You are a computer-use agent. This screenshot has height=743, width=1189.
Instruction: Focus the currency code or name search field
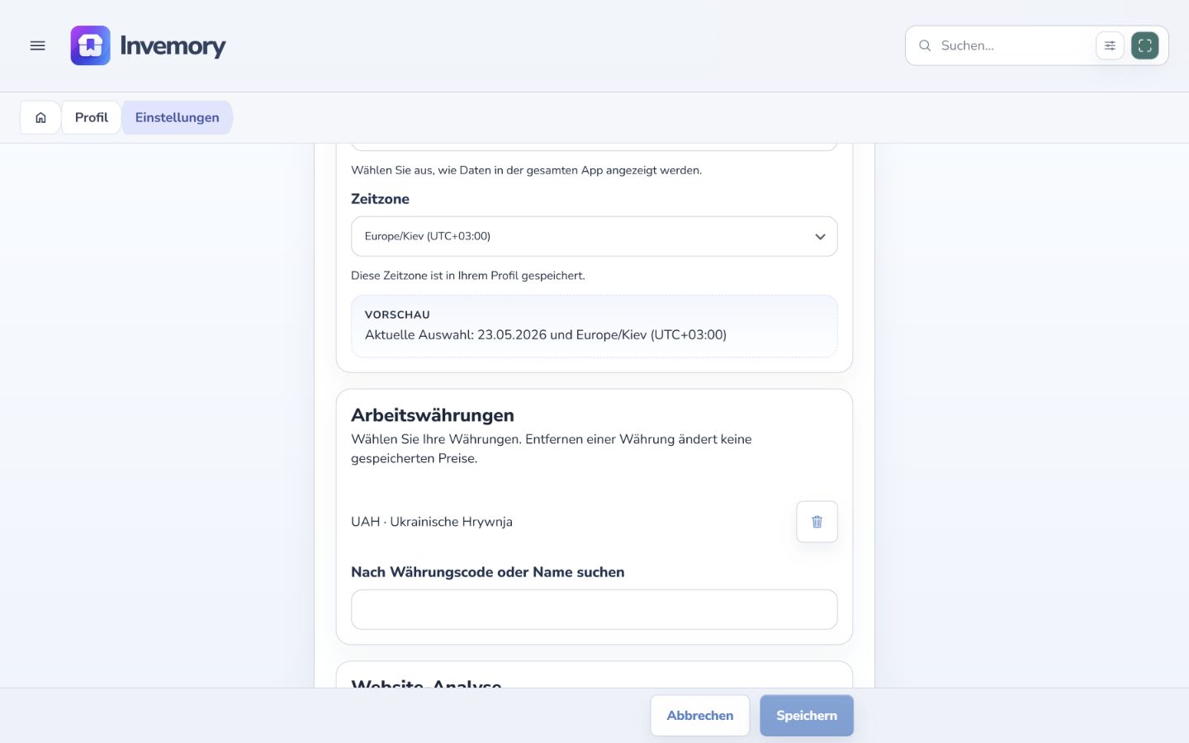click(594, 609)
